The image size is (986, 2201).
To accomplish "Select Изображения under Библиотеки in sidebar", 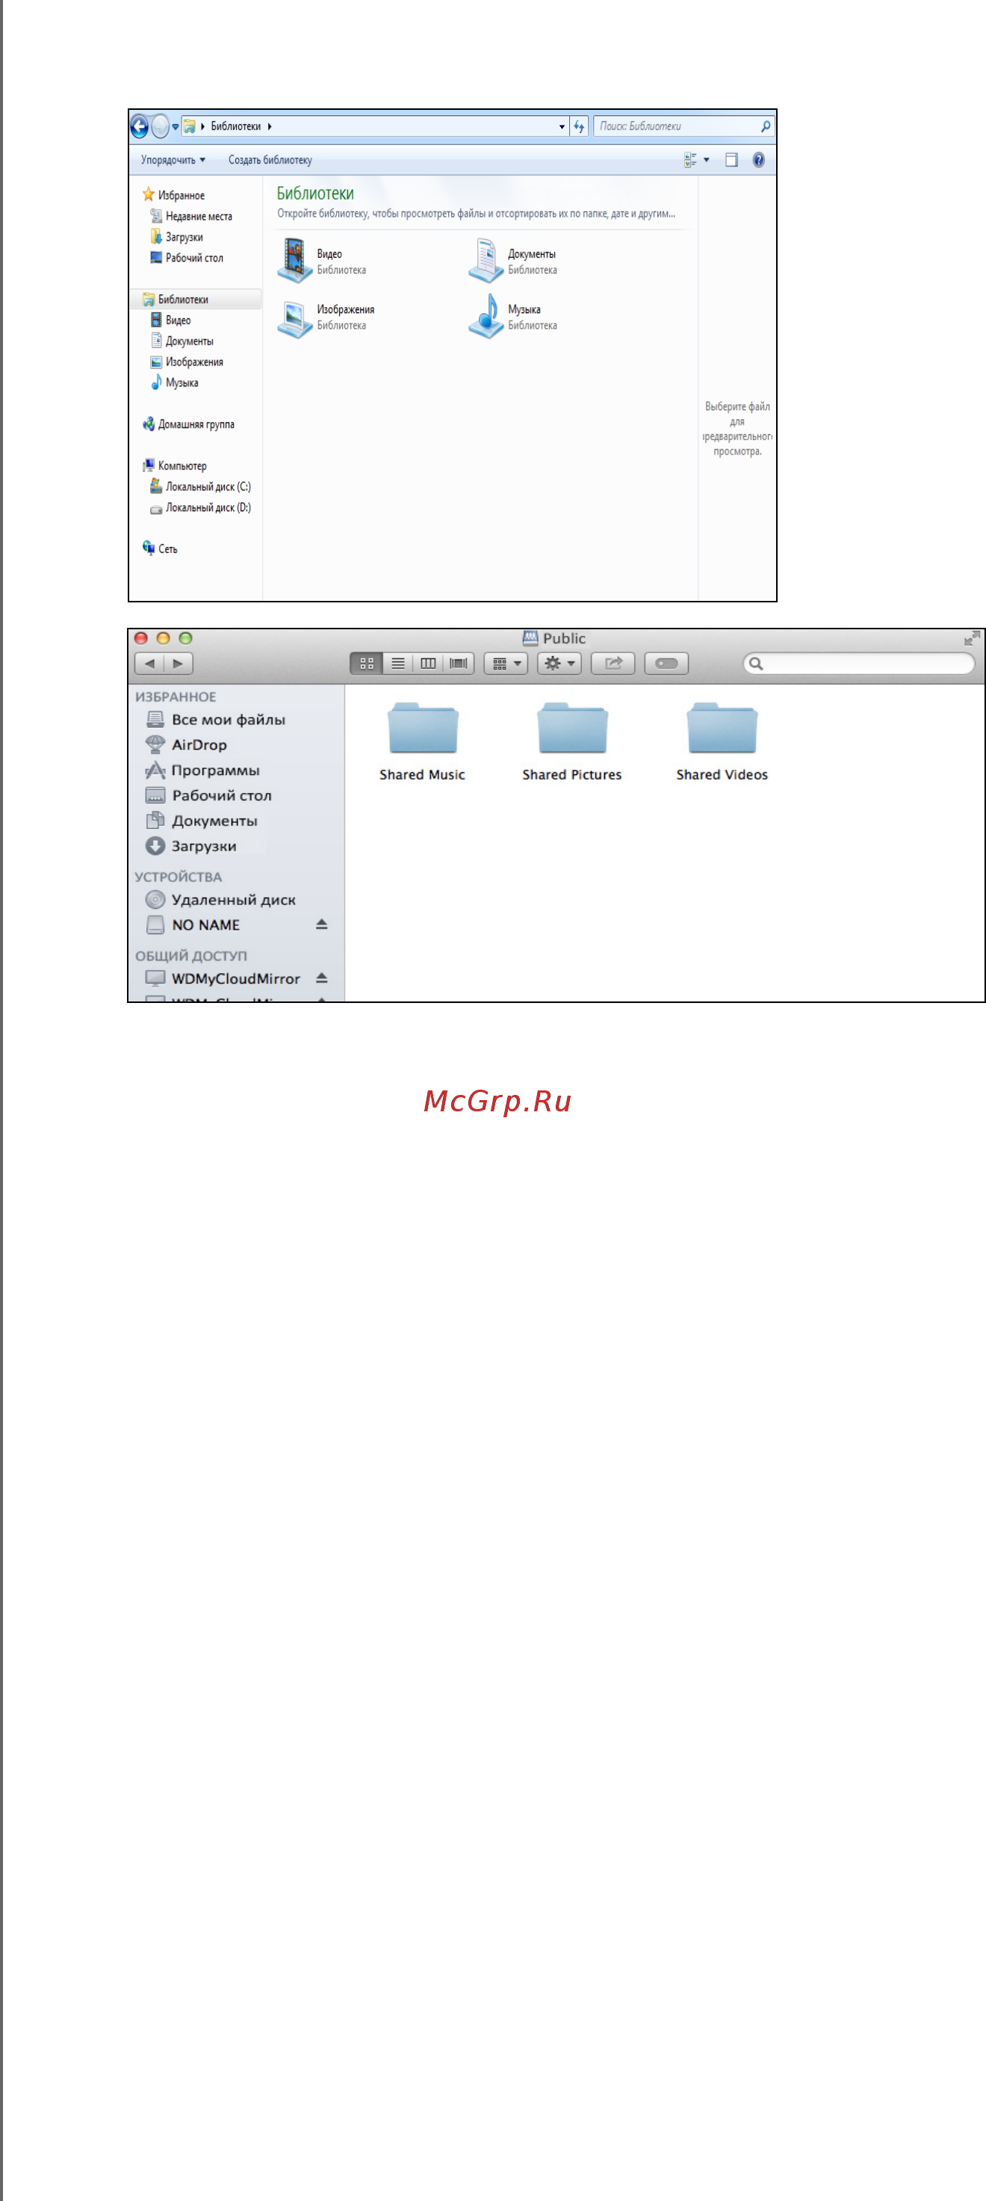I will click(187, 362).
